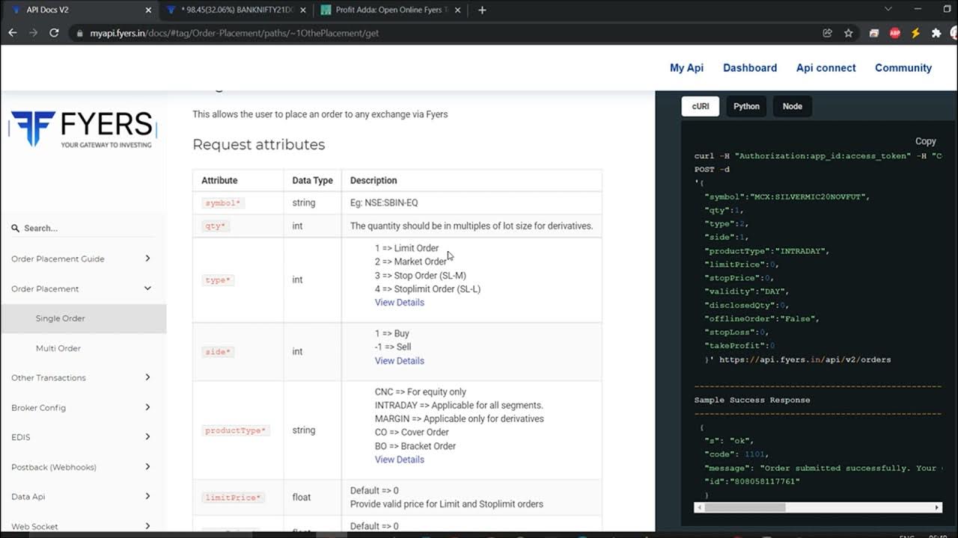Expand Data Api section
The height and width of the screenshot is (538, 958).
(x=83, y=496)
